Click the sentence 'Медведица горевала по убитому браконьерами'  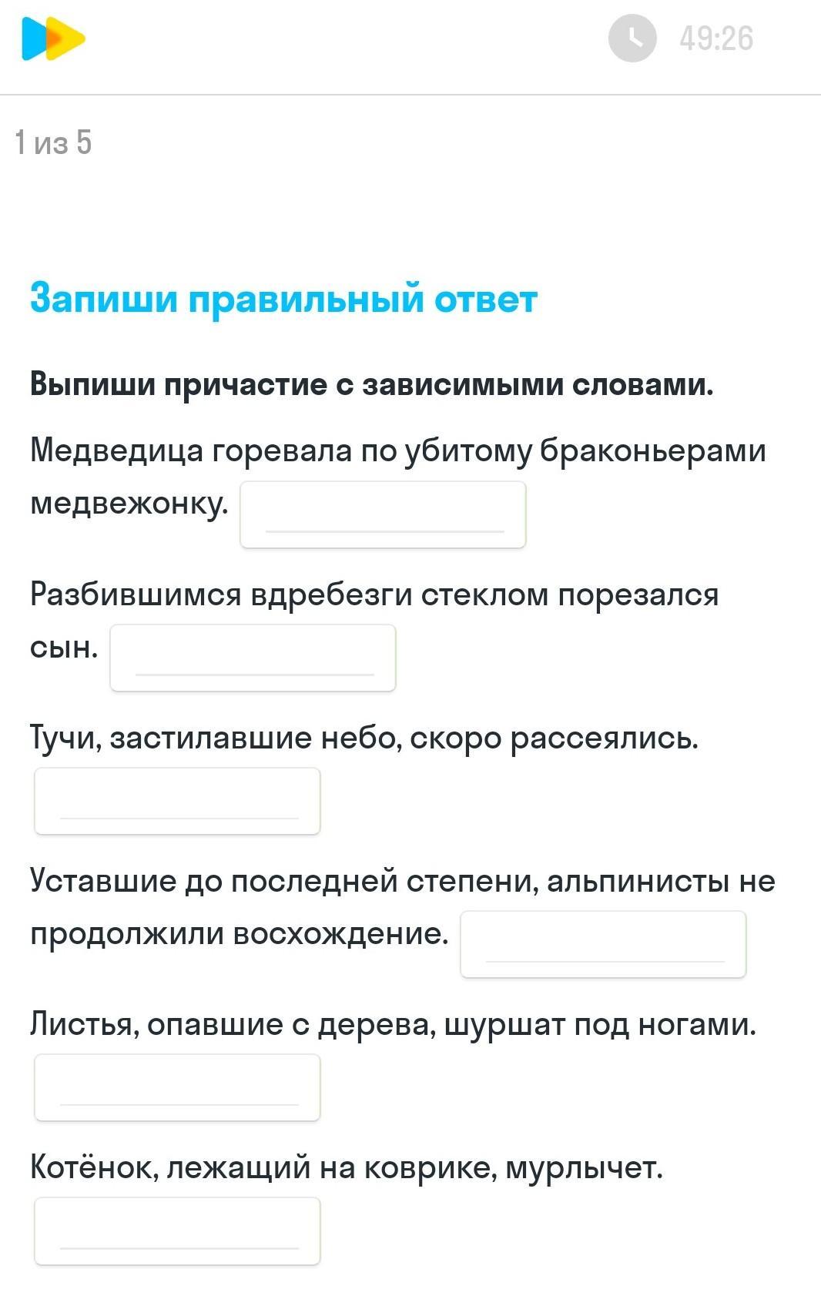[398, 450]
